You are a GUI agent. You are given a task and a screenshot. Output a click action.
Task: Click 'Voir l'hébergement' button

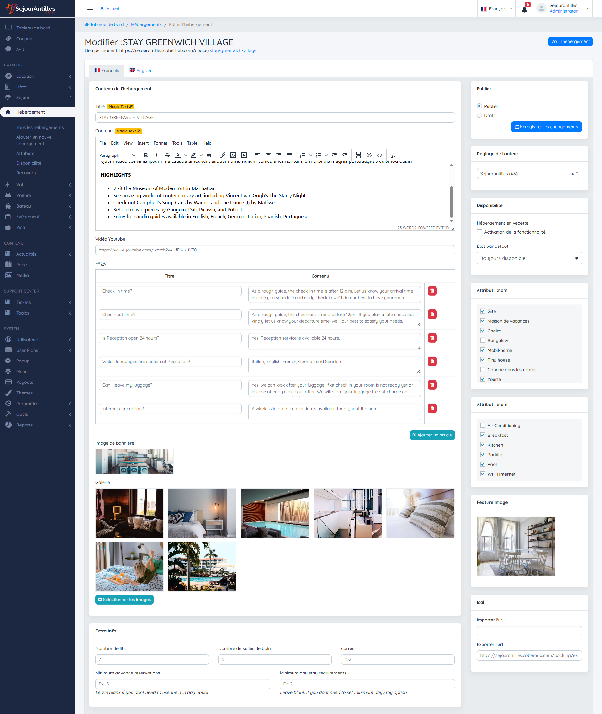coord(570,42)
